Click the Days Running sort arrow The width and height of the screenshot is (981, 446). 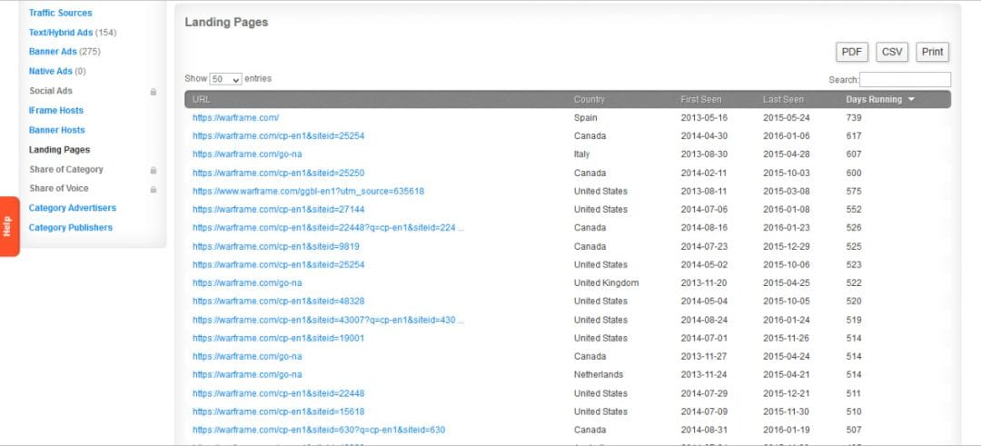coord(911,99)
